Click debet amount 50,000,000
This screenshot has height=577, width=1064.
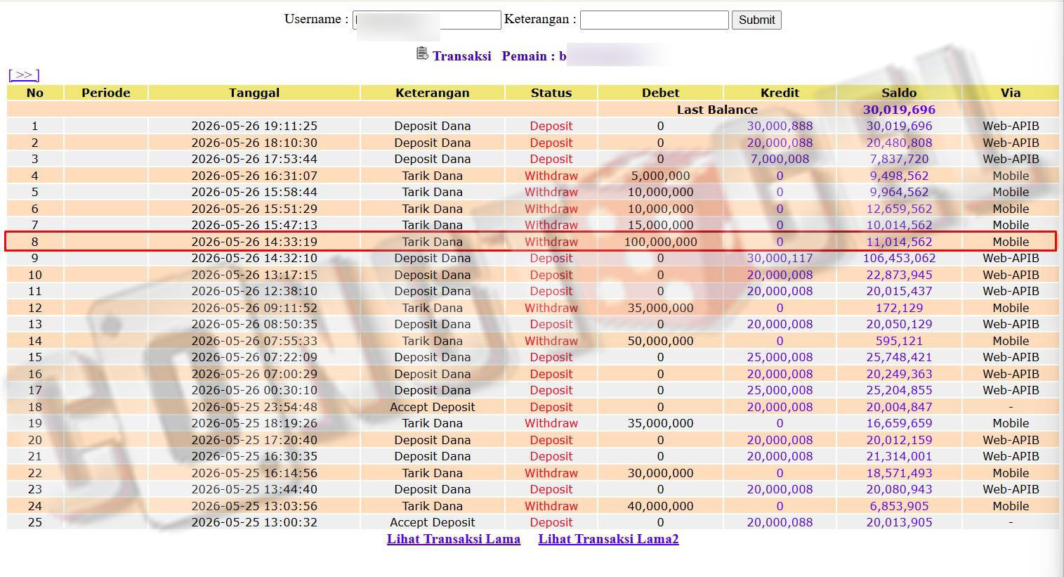660,341
